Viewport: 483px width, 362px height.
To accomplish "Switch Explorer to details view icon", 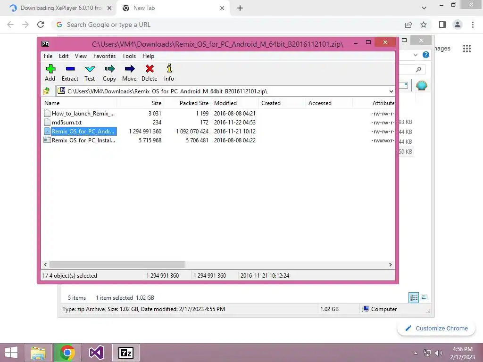I will pos(413,297).
